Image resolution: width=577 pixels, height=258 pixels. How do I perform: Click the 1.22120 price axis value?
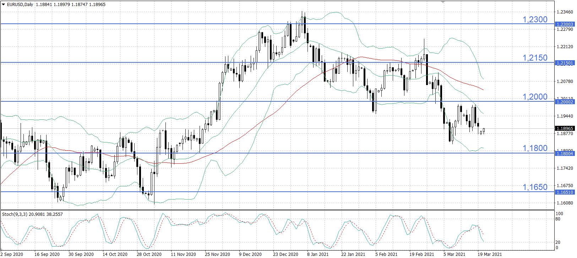(565, 47)
